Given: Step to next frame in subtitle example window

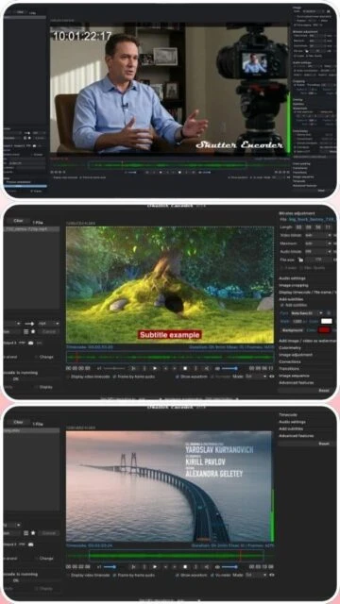Looking at the screenshot, I should tap(174, 368).
